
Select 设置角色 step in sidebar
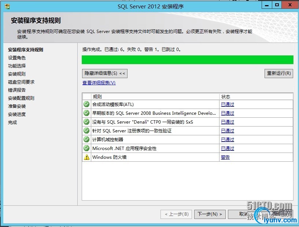pos(17,58)
